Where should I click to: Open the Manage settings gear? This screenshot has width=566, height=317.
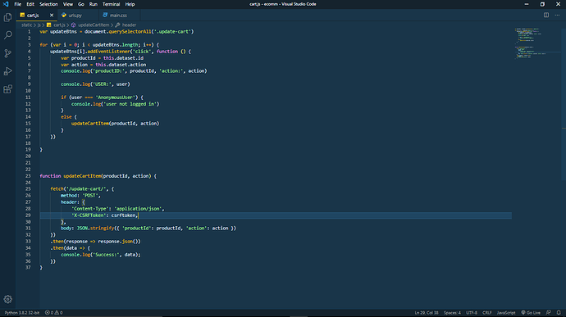pyautogui.click(x=7, y=299)
